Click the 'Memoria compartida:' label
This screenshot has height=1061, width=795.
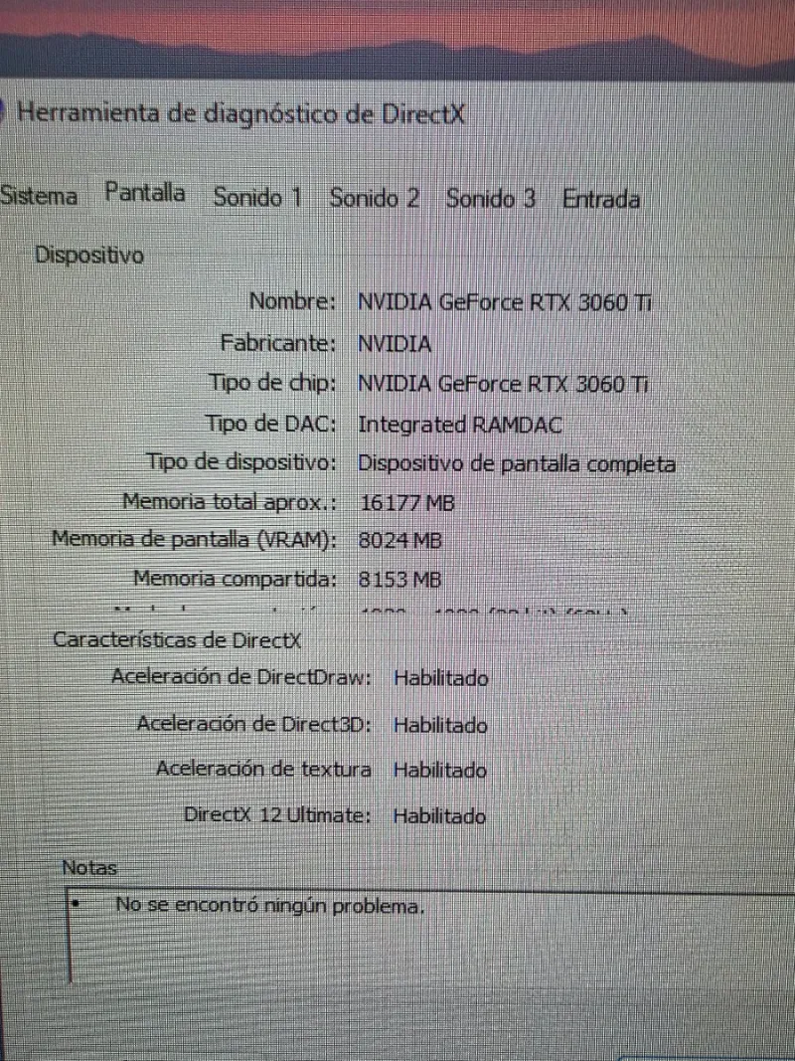[236, 579]
